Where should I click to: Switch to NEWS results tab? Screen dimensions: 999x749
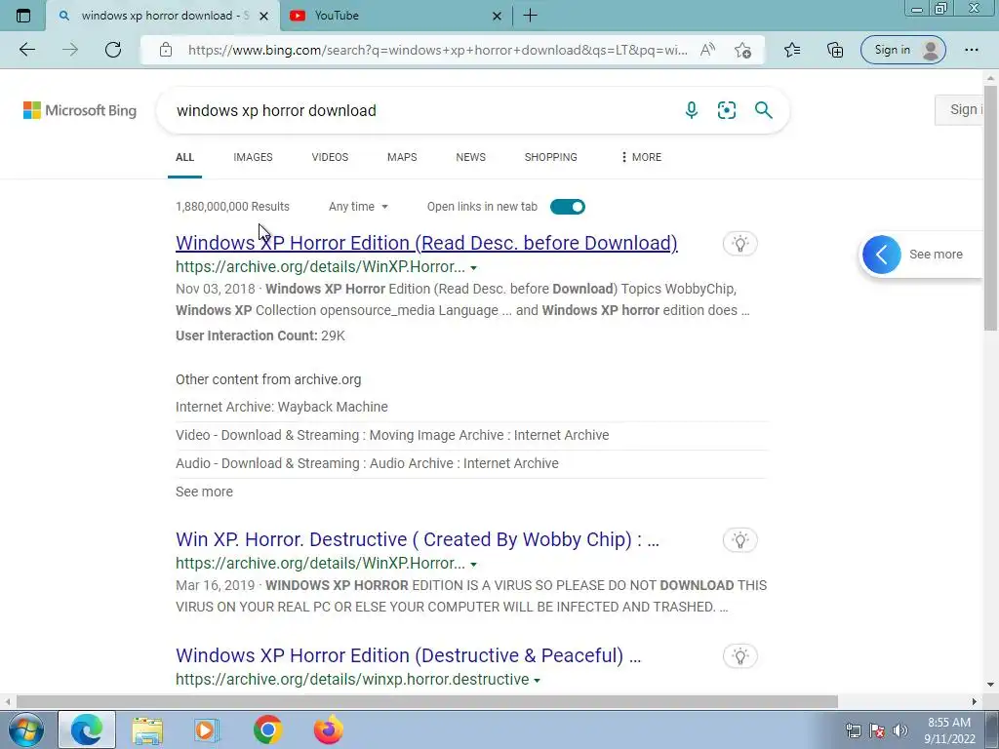tap(471, 157)
